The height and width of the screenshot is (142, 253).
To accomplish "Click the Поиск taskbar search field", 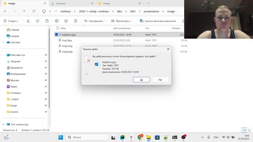I will pos(87,137).
